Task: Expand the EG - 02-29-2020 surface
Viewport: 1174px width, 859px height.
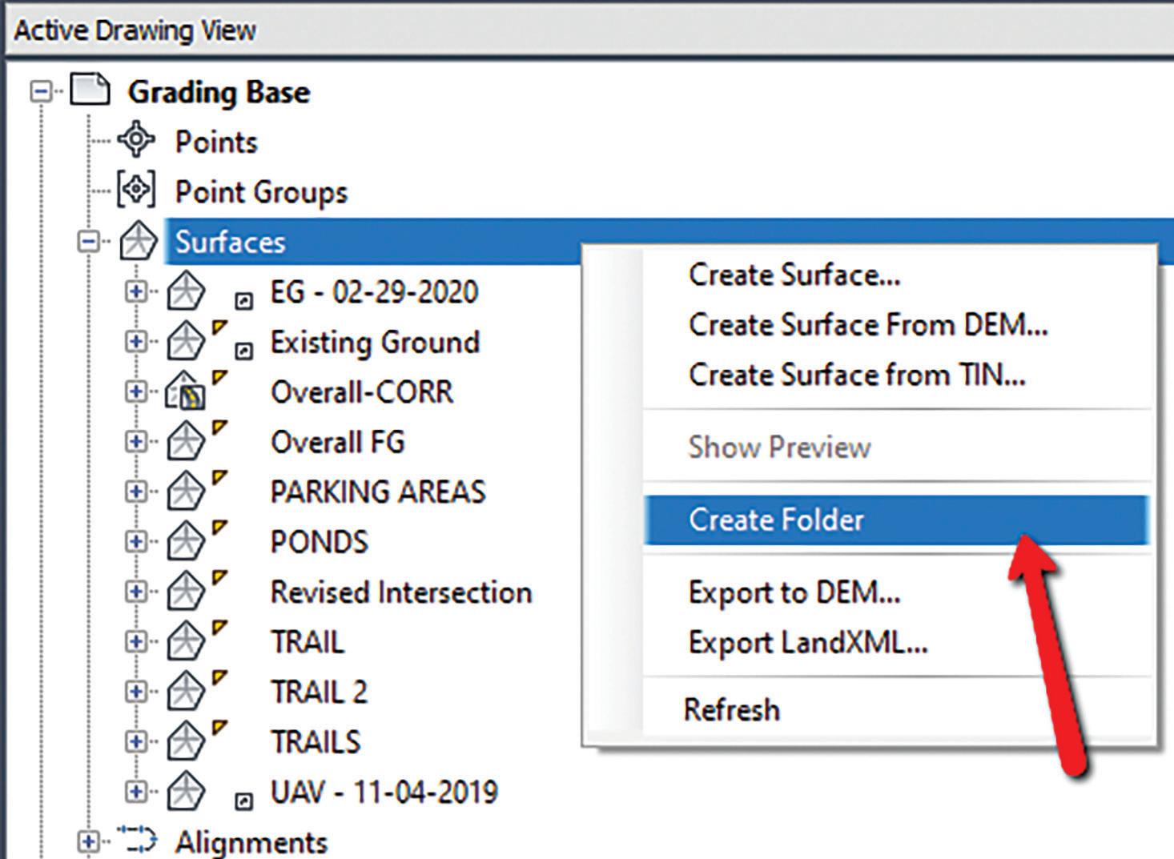Action: tap(136, 291)
